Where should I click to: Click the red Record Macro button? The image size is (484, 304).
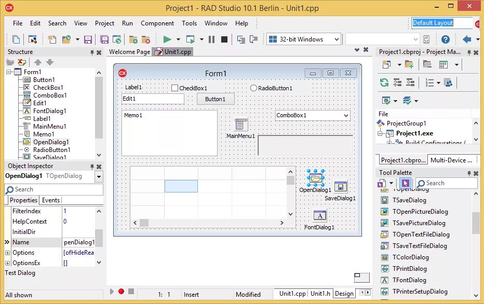(x=122, y=292)
